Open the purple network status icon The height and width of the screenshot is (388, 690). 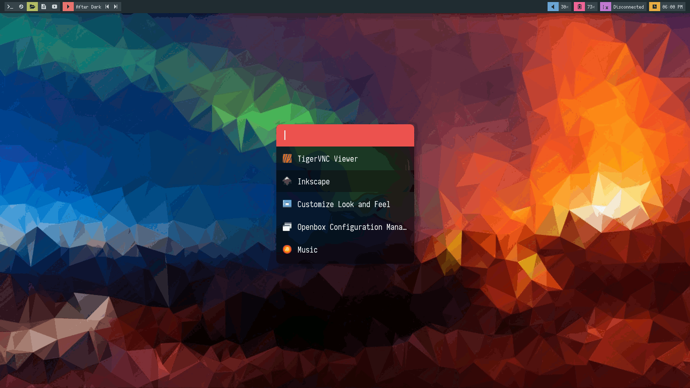pyautogui.click(x=605, y=7)
